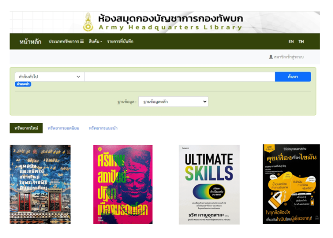Open the ประเภททรัพยากร resource type menu
333x238 pixels.
point(66,41)
